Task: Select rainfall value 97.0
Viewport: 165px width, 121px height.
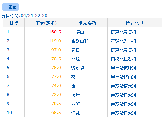Action: (56, 50)
